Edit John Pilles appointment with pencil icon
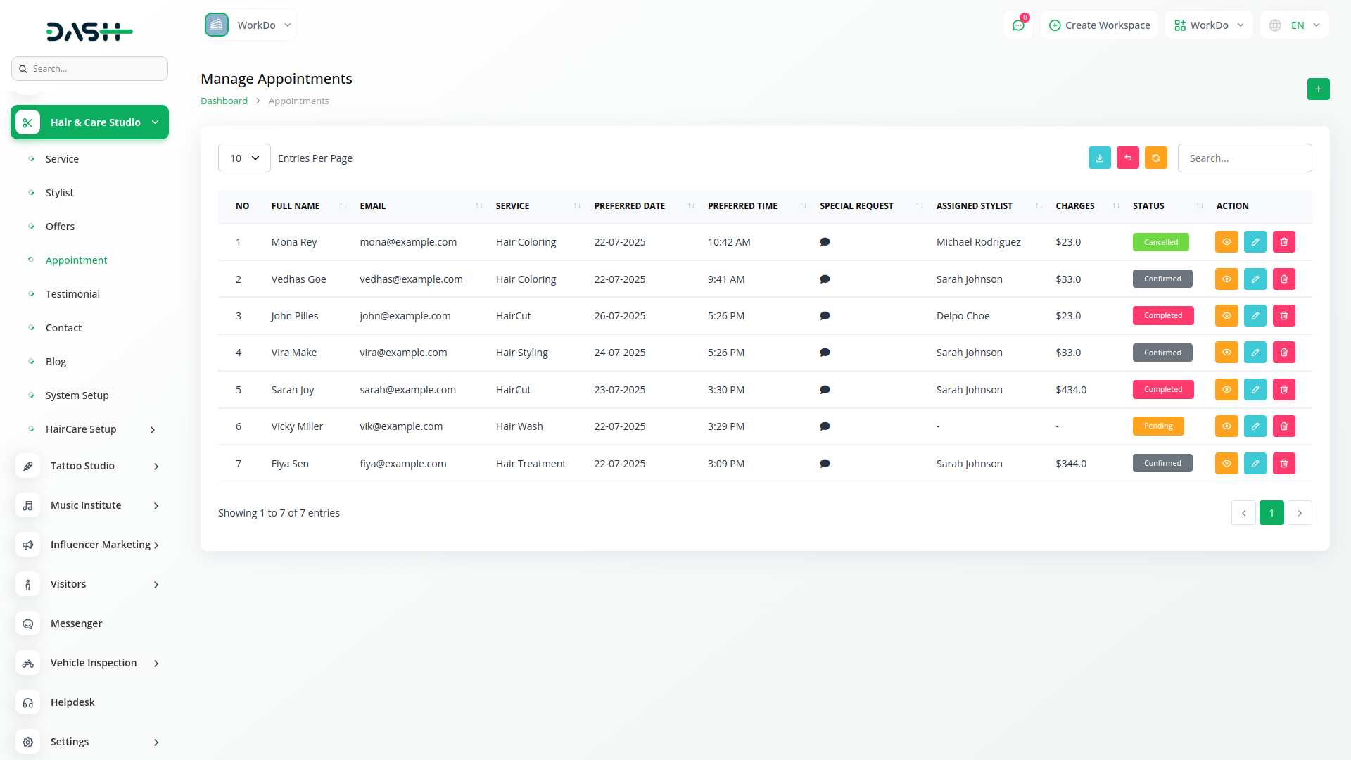The height and width of the screenshot is (760, 1351). 1255,316
